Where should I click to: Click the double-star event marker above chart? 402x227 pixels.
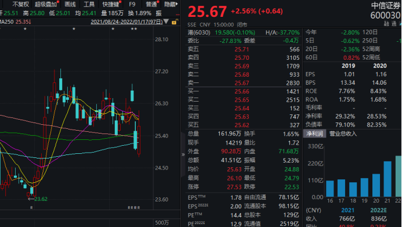[x=134, y=29]
